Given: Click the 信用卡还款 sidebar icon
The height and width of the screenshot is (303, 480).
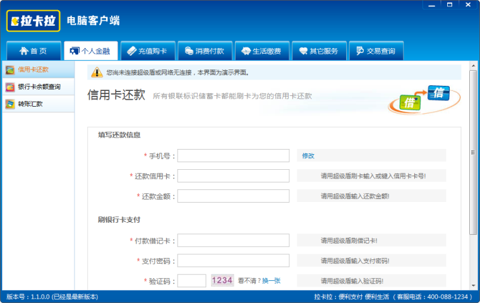Looking at the screenshot, I should [10, 69].
